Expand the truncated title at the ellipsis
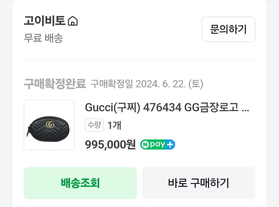Viewport: 279px width, 207px height. 245,109
